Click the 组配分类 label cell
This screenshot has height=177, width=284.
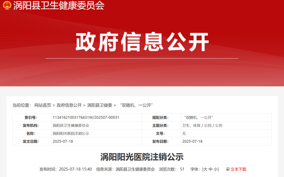[x=161, y=117]
